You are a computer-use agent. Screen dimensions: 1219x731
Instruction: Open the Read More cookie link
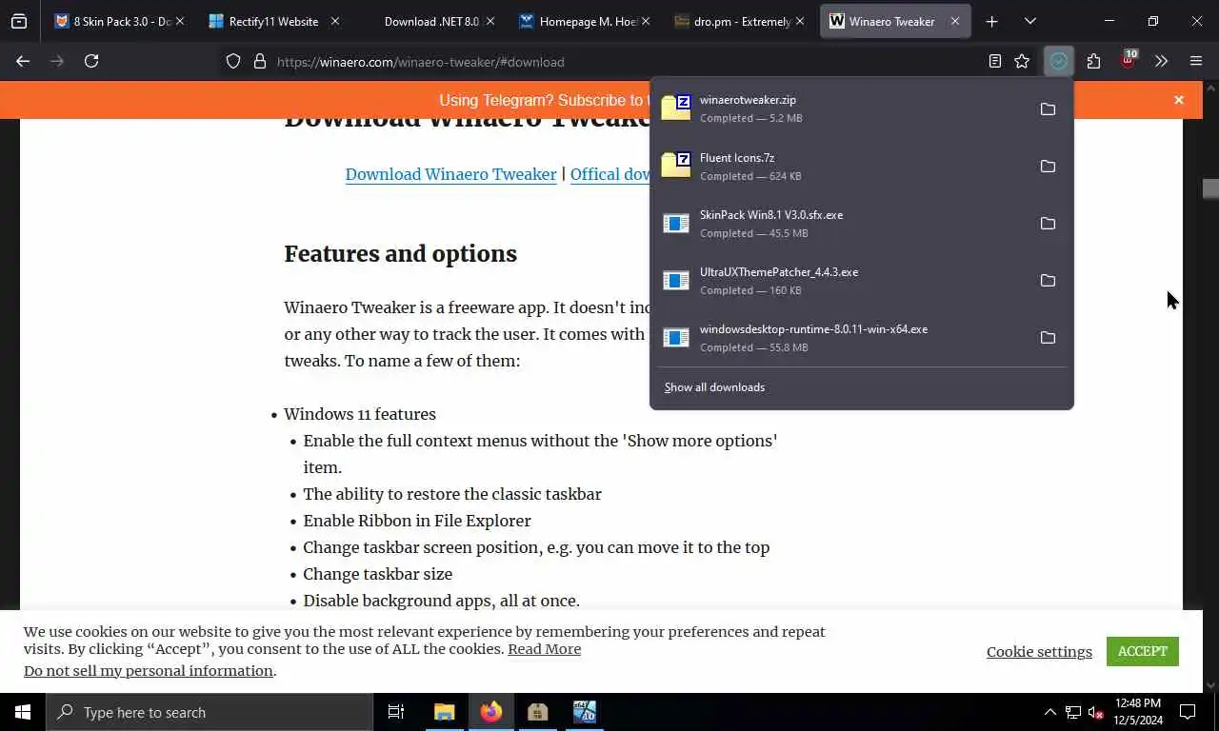(544, 649)
